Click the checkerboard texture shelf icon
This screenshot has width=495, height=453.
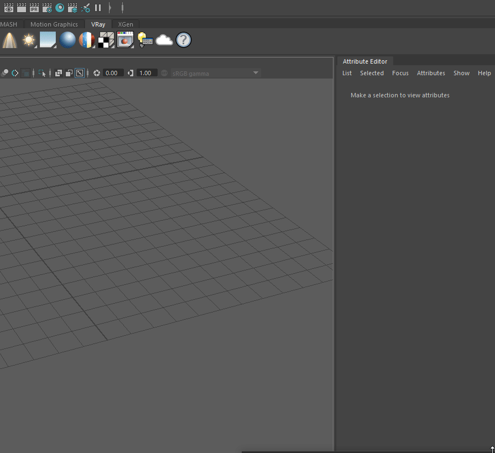(106, 40)
